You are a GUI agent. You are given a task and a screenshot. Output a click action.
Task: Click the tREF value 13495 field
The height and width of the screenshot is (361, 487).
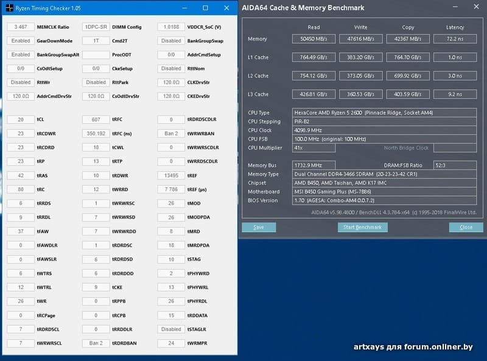171,175
